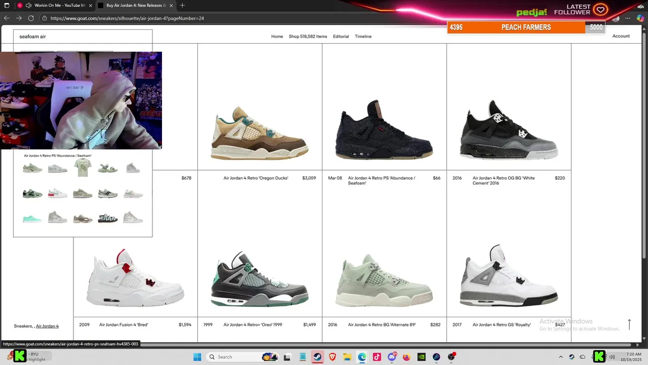648x365 pixels.
Task: Open a new browser tab
Action: coord(182,5)
